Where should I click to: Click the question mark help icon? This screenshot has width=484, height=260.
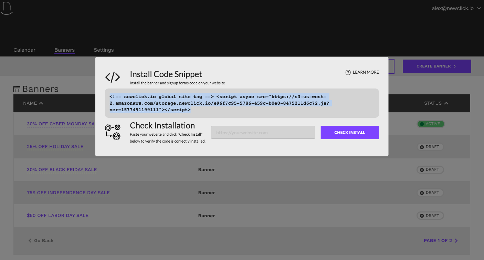tap(348, 72)
